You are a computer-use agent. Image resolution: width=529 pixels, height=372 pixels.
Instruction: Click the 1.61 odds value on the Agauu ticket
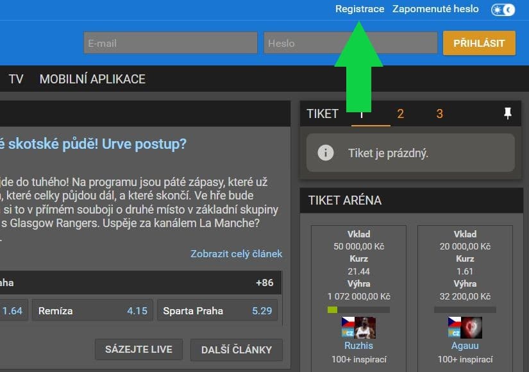pos(465,271)
